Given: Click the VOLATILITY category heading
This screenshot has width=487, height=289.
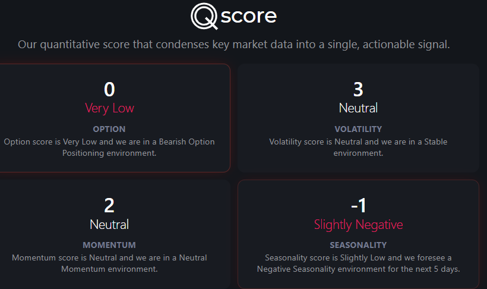Looking at the screenshot, I should [x=358, y=129].
